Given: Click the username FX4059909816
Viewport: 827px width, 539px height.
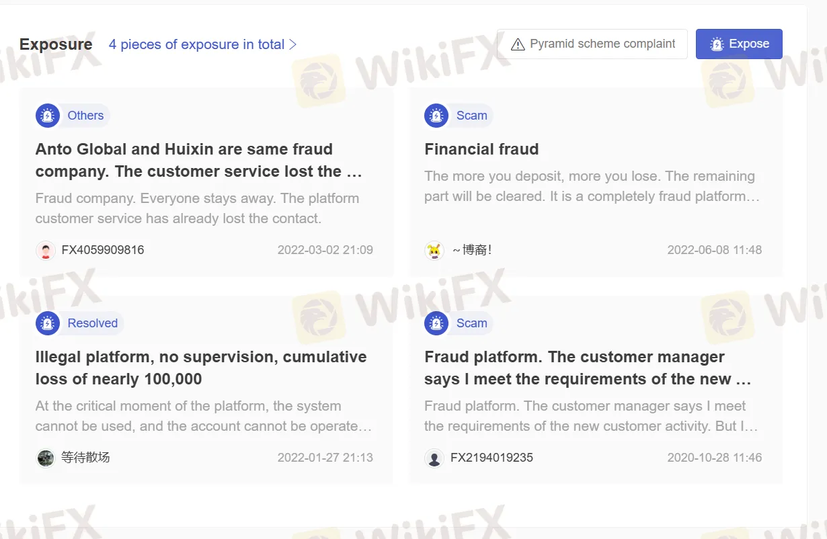Looking at the screenshot, I should (102, 249).
